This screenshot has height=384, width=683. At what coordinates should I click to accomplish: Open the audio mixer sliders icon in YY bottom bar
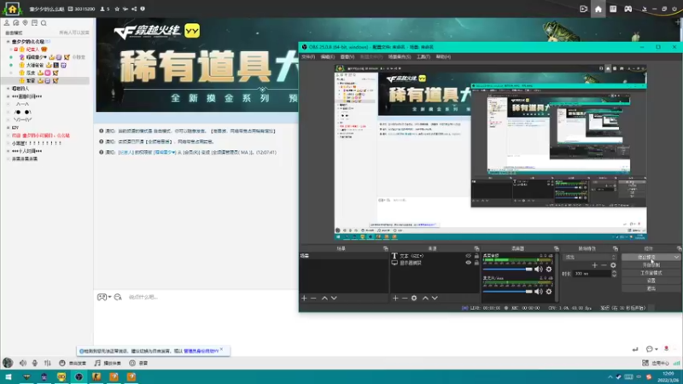[48, 363]
